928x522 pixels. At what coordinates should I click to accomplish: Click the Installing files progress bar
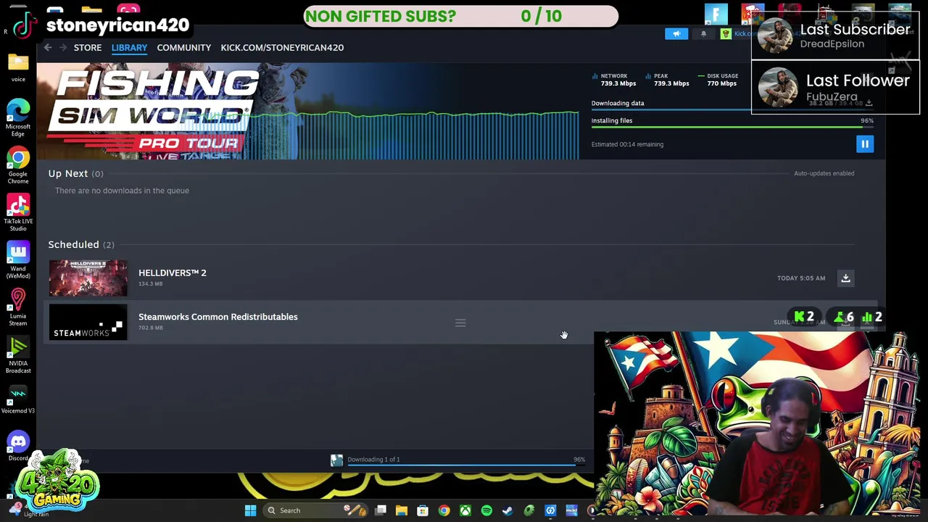click(x=732, y=127)
